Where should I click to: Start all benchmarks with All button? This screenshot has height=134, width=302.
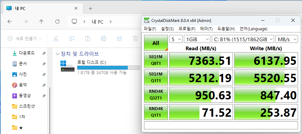point(156,43)
